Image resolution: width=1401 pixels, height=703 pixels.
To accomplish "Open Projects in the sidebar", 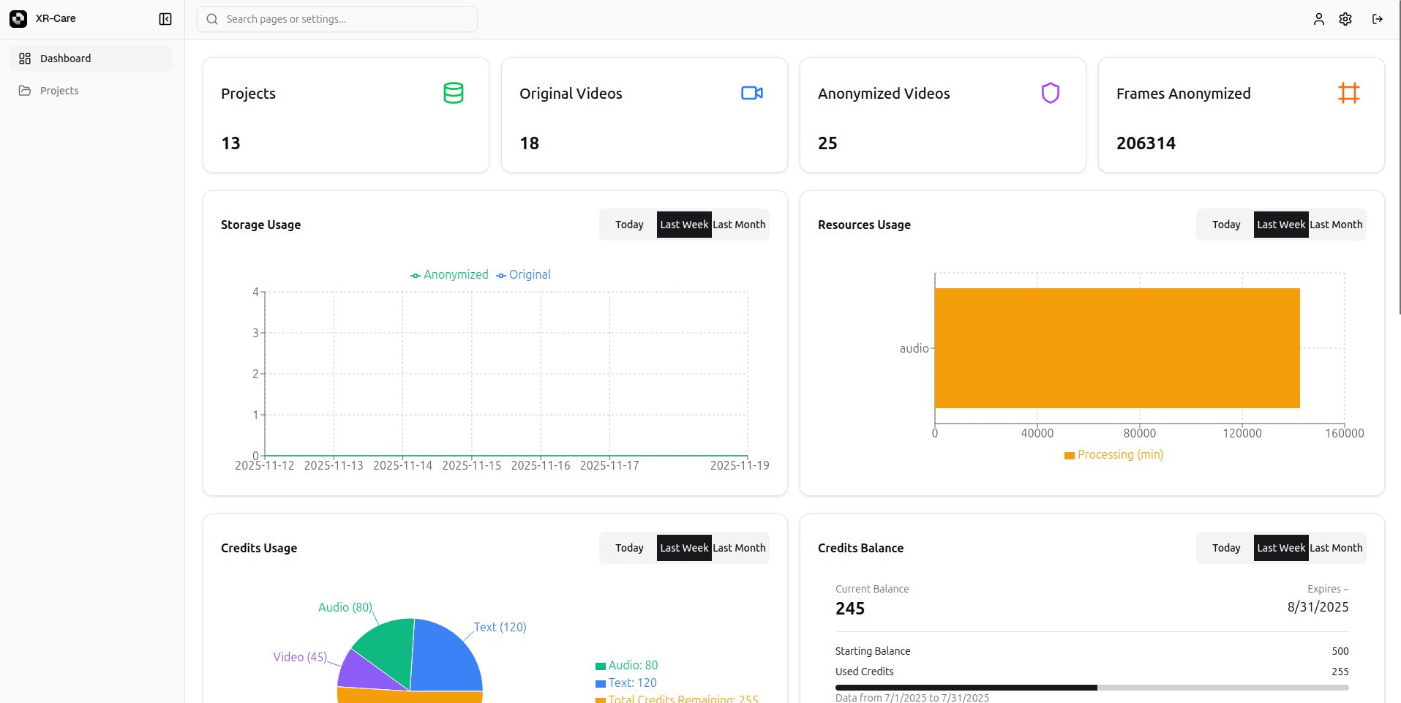I will tap(91, 91).
